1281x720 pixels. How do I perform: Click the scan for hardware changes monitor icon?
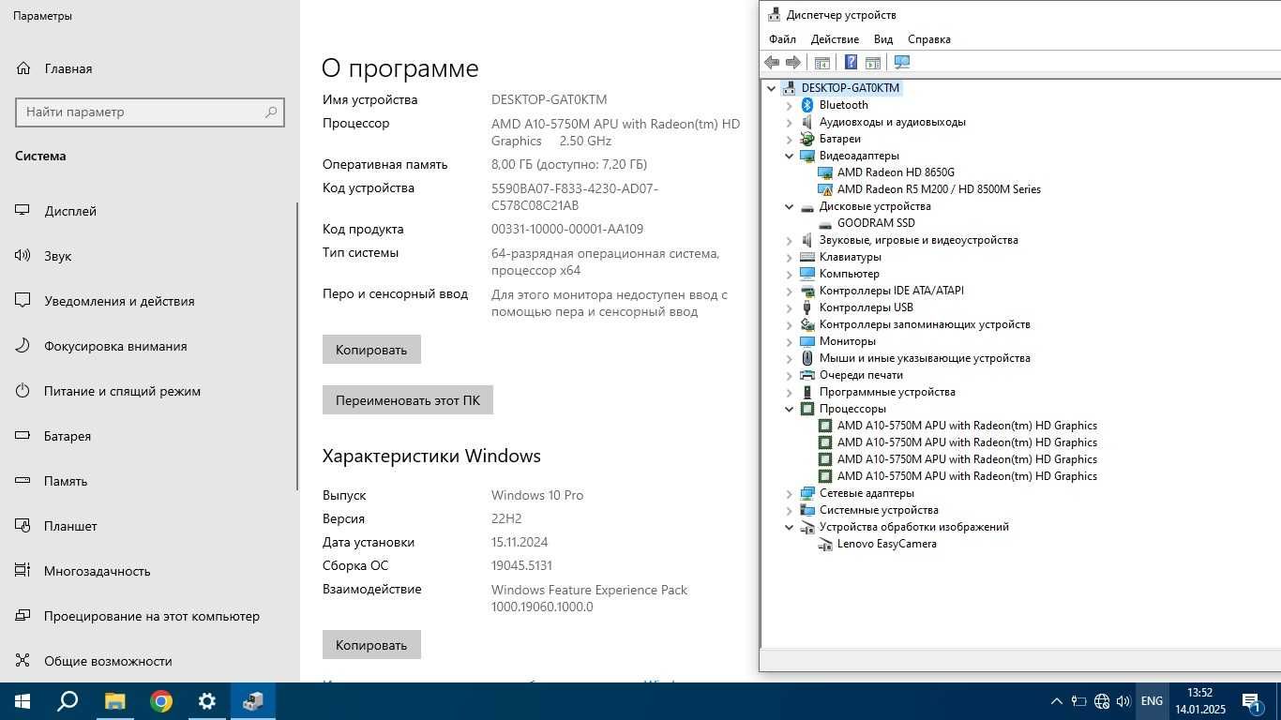(902, 63)
